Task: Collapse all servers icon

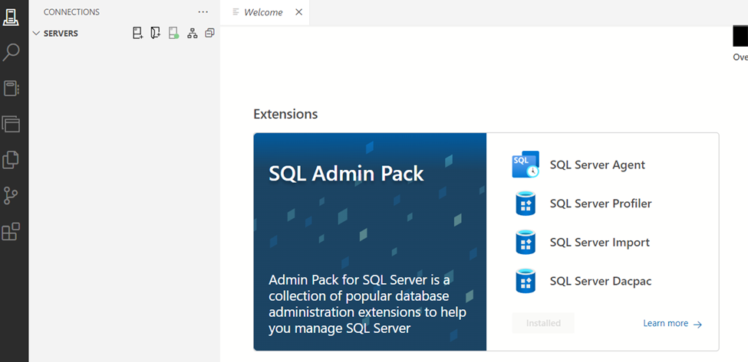Action: pos(209,34)
